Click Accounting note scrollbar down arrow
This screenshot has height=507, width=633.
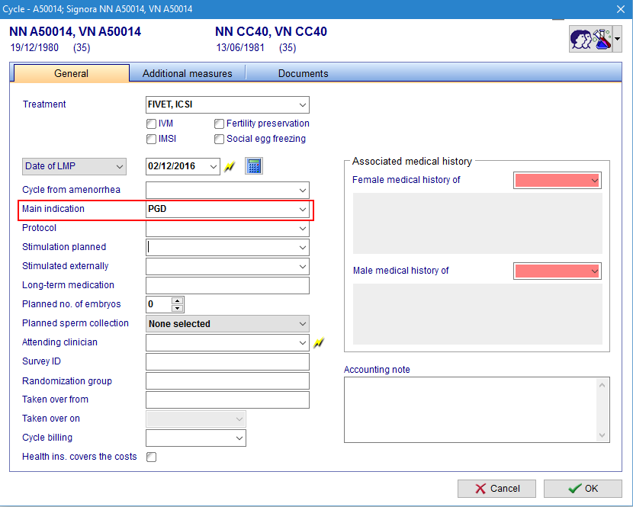pyautogui.click(x=602, y=435)
